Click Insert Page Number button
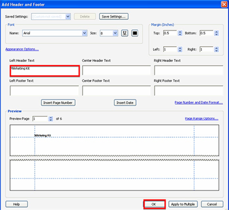The image size is (229, 210). tap(58, 103)
